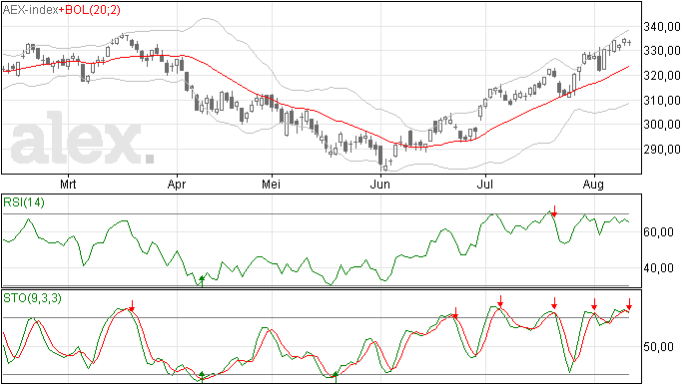Image resolution: width=689 pixels, height=386 pixels.
Task: Click the STO green buy arrow in April
Action: tap(202, 377)
